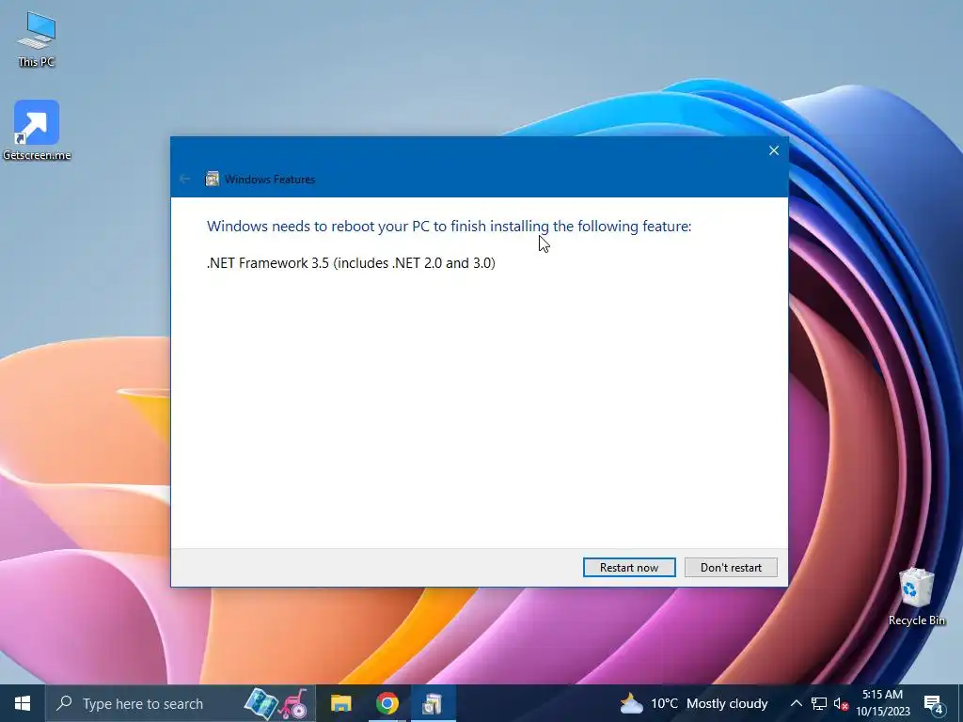The image size is (963, 722).
Task: Click the muted volume tray icon
Action: 841,703
